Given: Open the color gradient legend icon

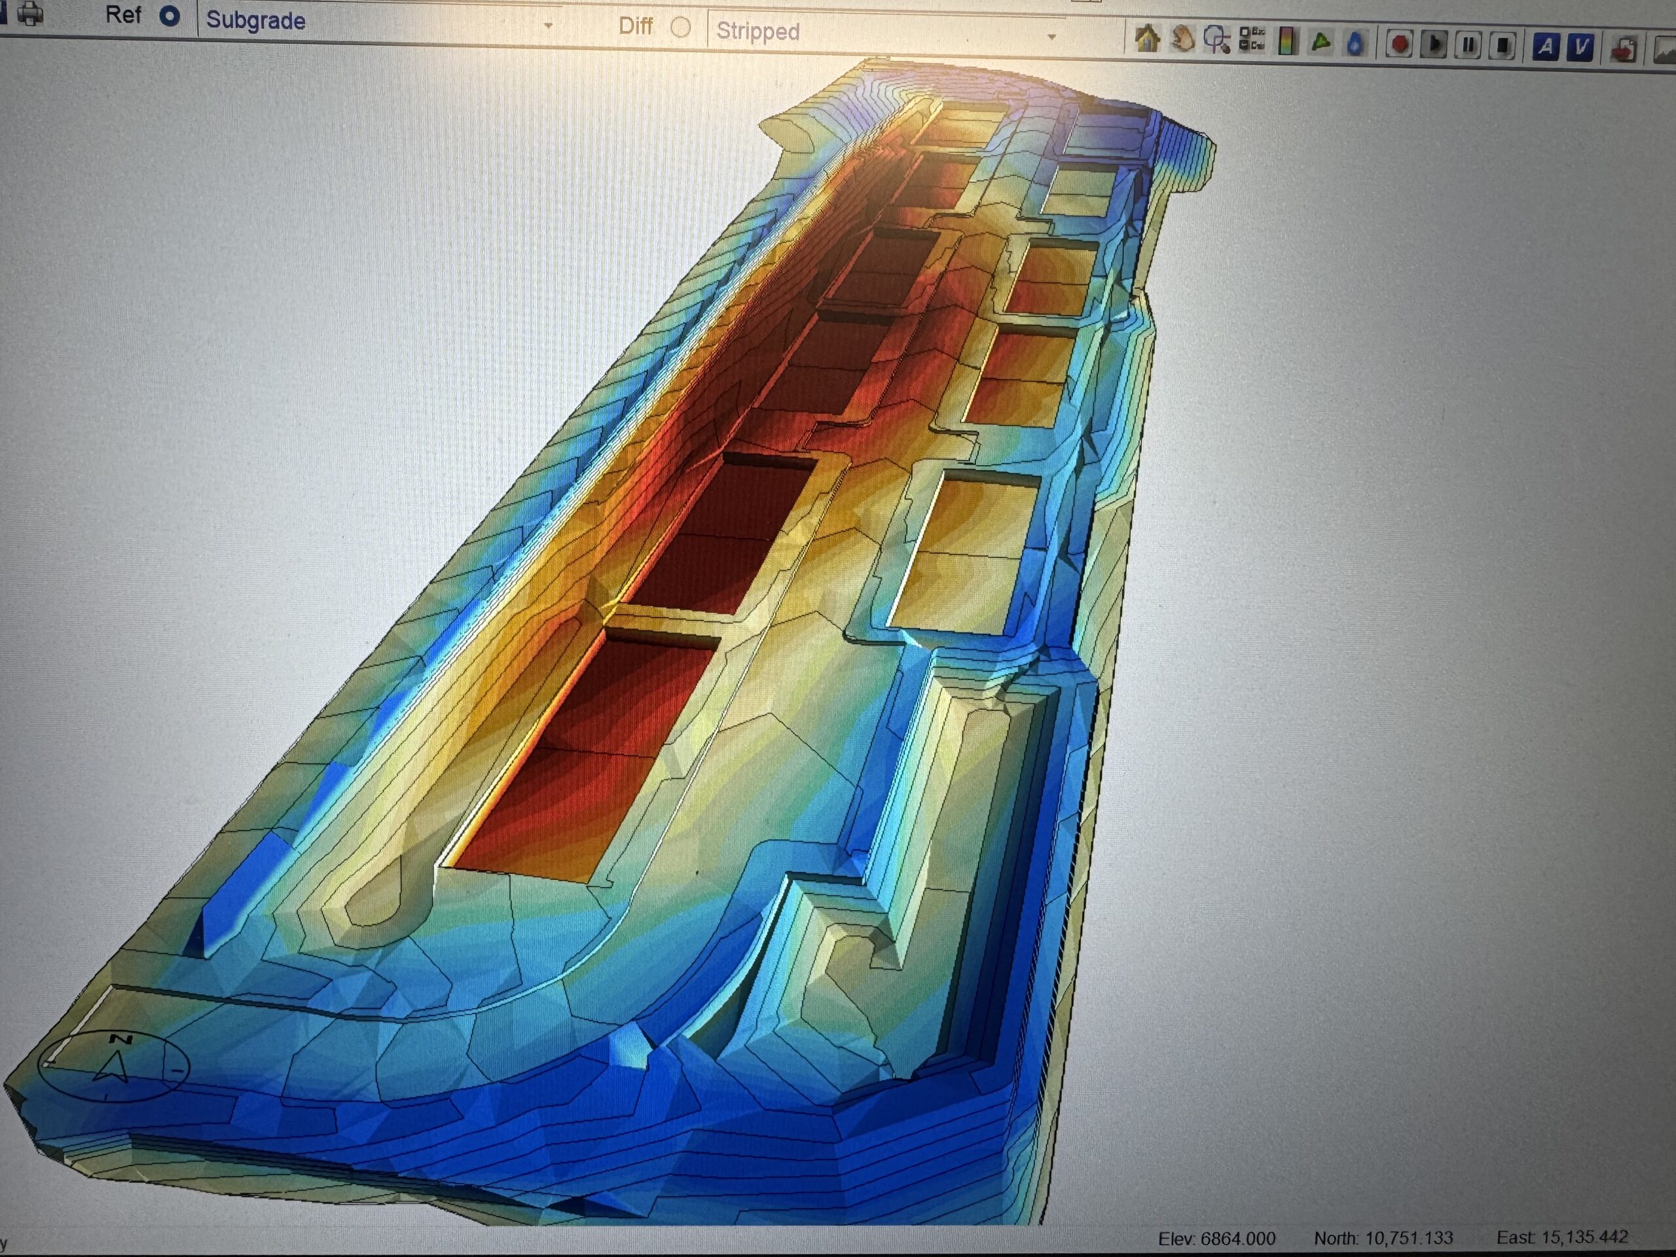Looking at the screenshot, I should (x=1286, y=42).
